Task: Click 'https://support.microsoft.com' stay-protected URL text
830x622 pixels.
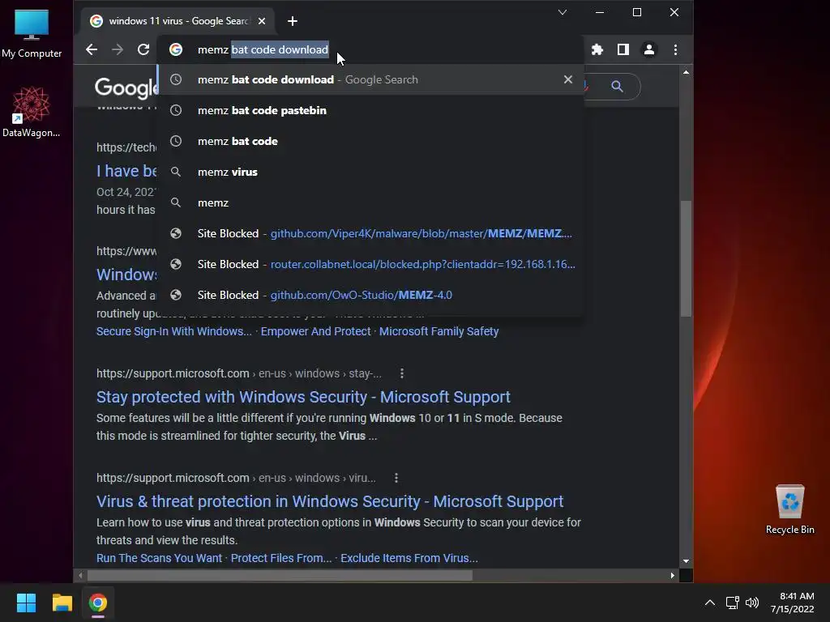Action: (173, 373)
